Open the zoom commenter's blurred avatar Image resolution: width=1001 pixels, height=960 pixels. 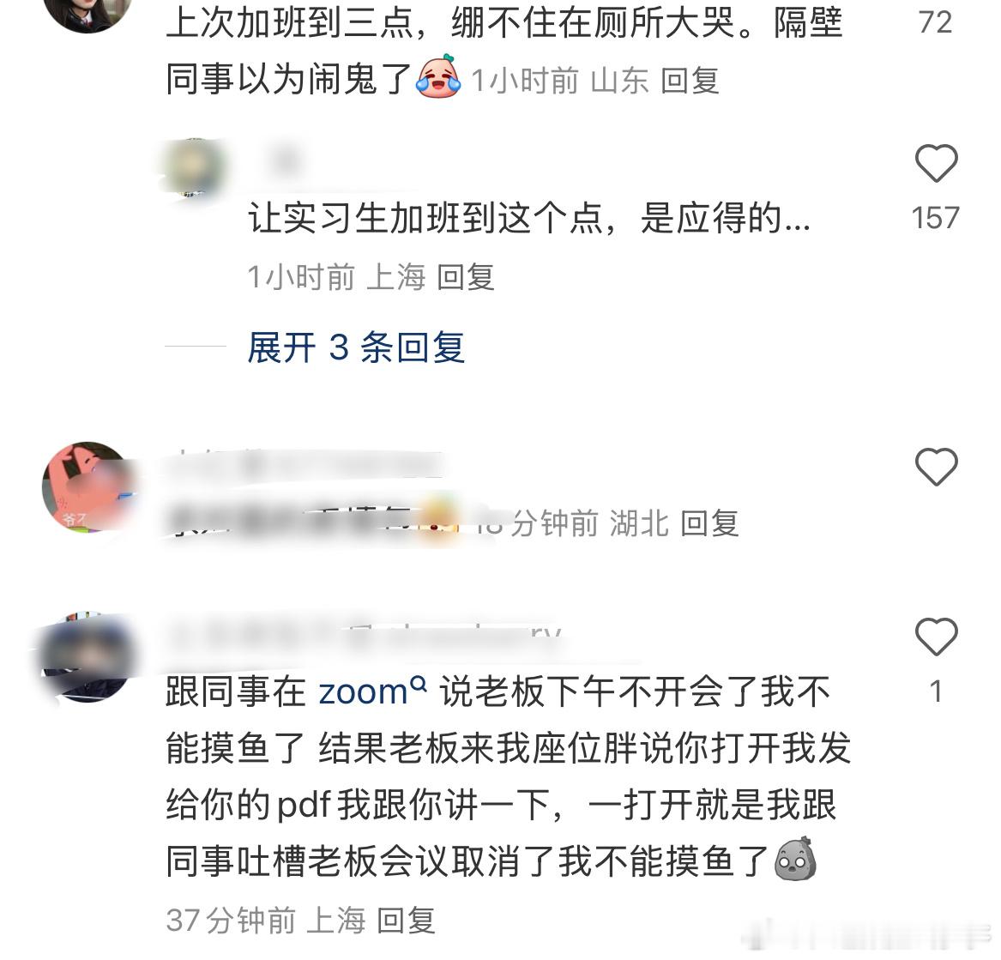click(87, 657)
